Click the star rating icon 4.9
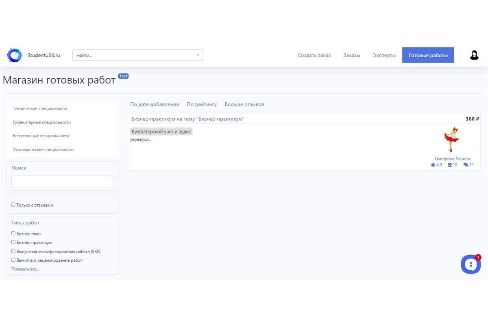Viewport: 488px width, 325px height. [x=433, y=165]
